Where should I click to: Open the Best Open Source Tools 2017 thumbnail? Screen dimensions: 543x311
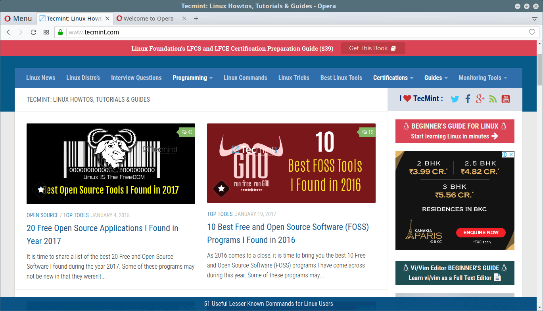[111, 164]
